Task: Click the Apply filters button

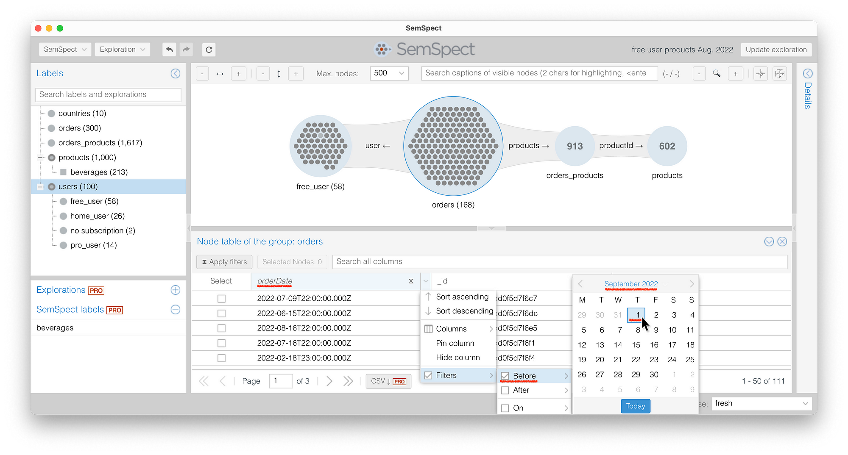Action: [x=224, y=262]
